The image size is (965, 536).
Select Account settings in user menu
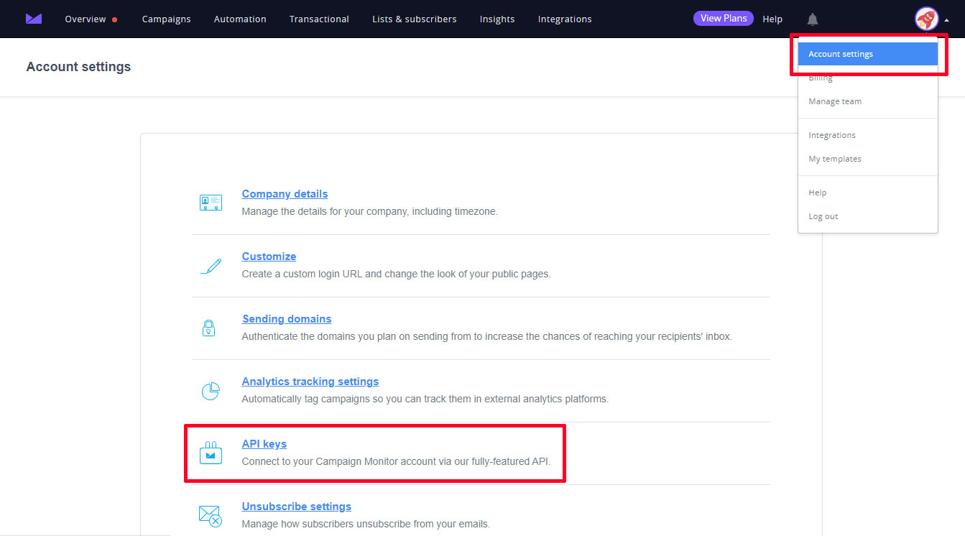[x=841, y=54]
